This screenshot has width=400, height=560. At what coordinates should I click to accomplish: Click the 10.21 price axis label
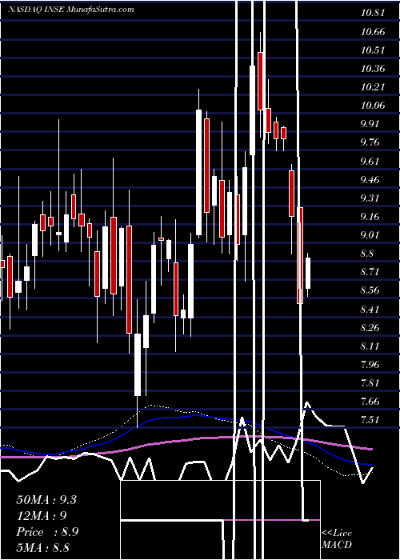coord(373,87)
